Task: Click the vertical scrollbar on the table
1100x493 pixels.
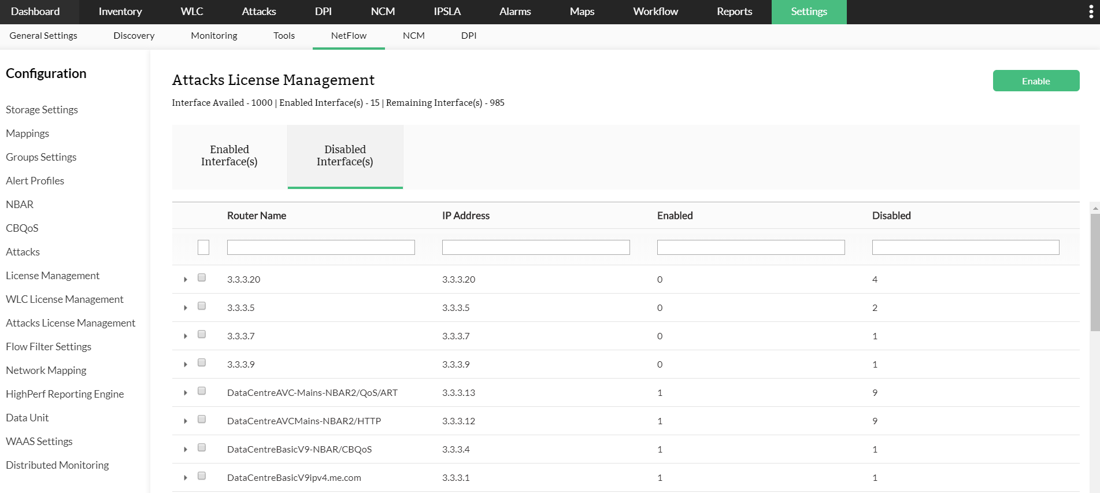Action: click(x=1095, y=273)
